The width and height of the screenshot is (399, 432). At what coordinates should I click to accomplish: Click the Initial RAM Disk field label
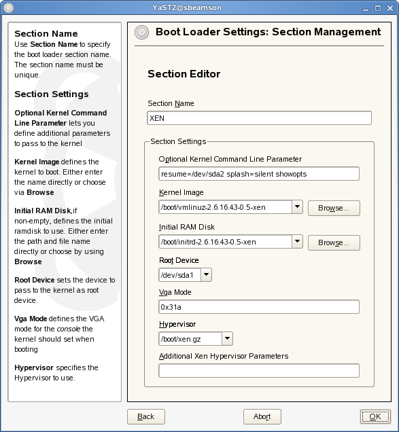187,227
